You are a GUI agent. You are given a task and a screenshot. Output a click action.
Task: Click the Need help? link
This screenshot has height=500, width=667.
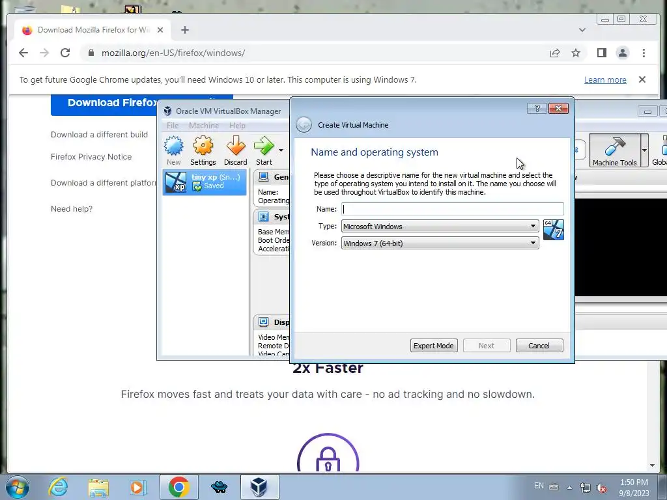72,209
